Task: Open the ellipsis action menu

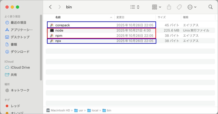Action: tap(192, 7)
